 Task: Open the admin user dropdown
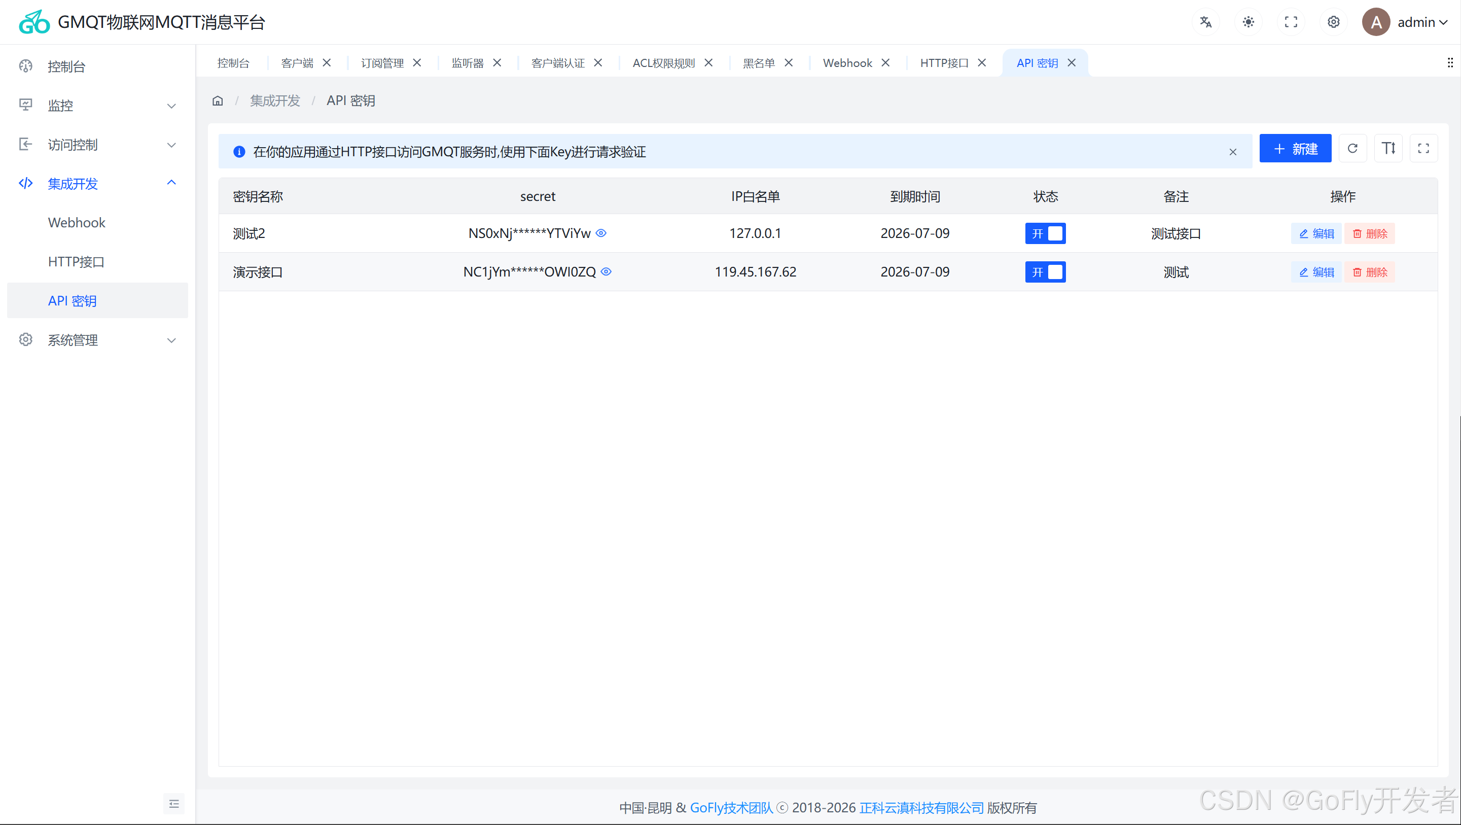click(x=1422, y=22)
